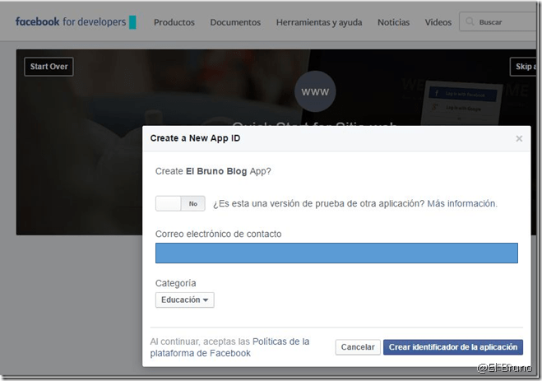Open the Más información link
This screenshot has width=542, height=381.
coord(461,203)
